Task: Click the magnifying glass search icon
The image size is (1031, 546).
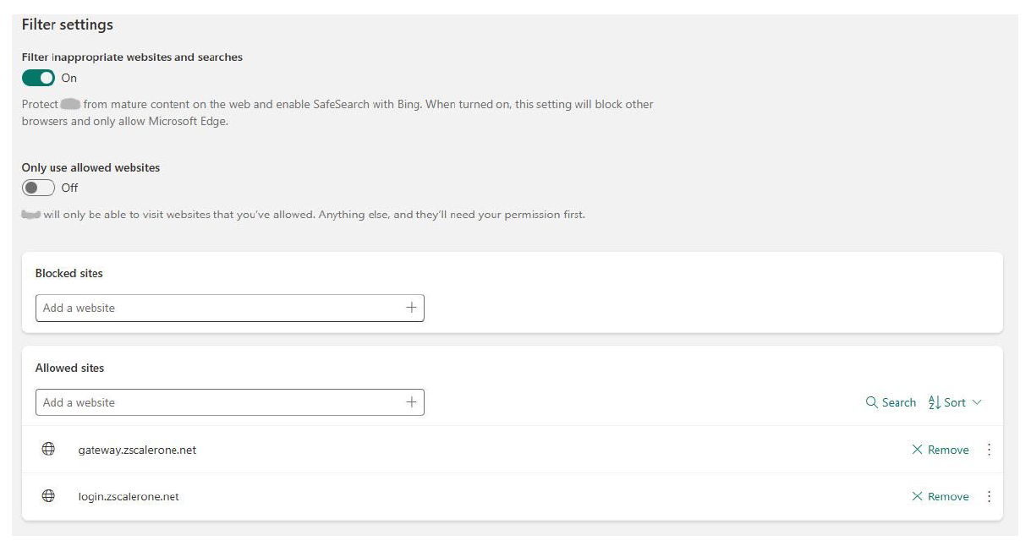Action: [871, 402]
